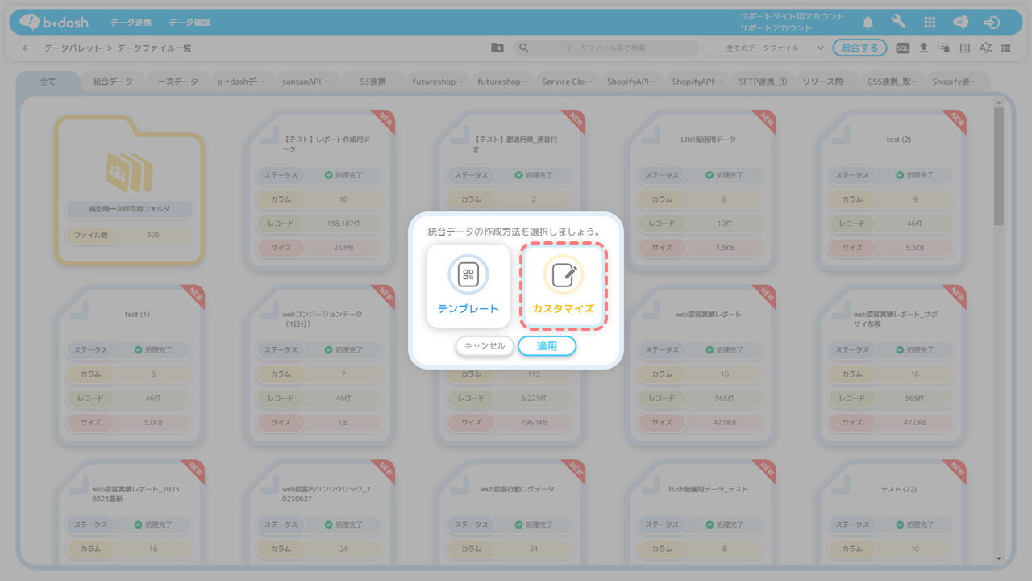Click the scrollbar down arrow

click(999, 558)
